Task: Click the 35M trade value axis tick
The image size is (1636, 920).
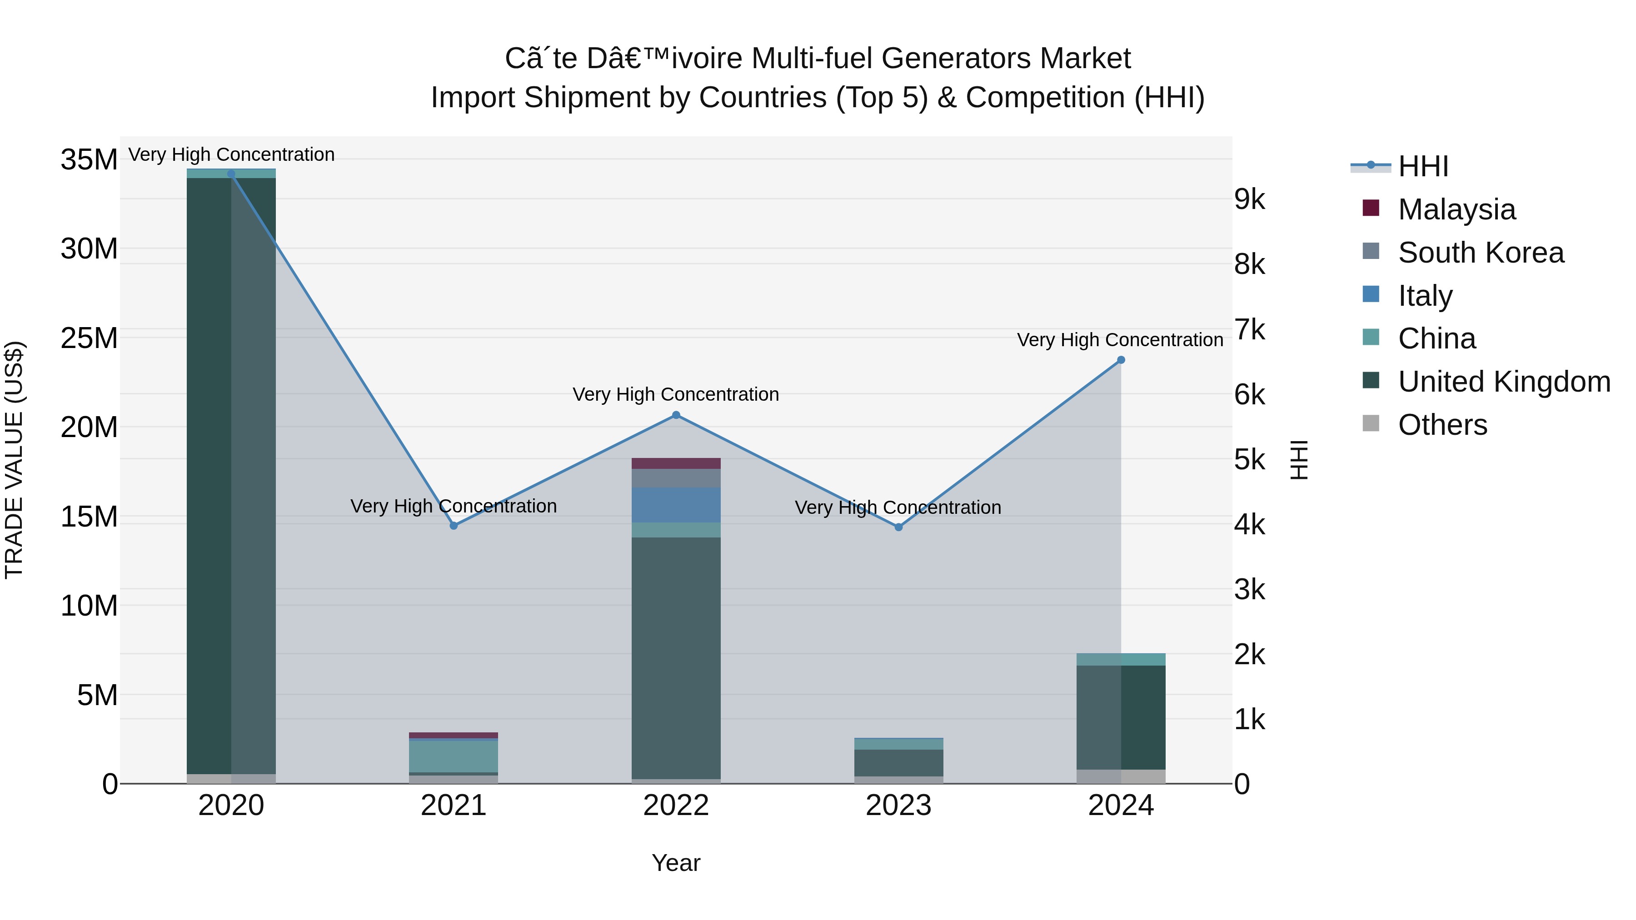Action: [x=89, y=159]
